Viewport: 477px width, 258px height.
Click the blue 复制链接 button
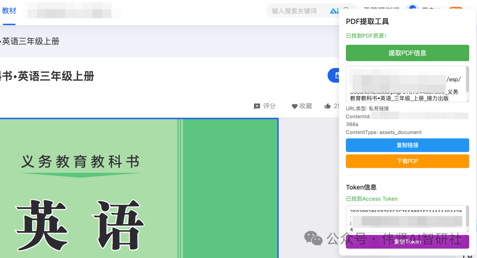tap(407, 145)
